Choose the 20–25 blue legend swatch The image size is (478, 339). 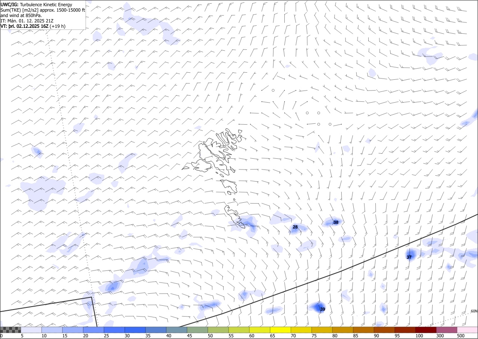(x=94, y=330)
